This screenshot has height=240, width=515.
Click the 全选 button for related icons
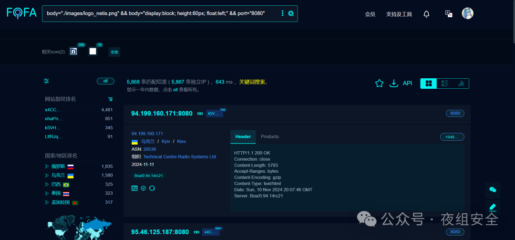(114, 52)
